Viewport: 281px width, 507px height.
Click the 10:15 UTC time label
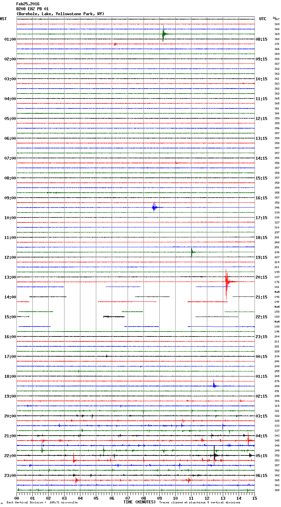pos(261,79)
